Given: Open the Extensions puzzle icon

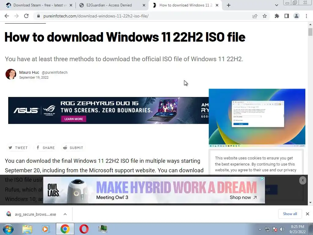Looking at the screenshot, I should point(277,16).
